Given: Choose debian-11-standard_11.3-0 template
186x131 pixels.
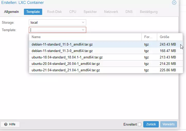Looking at the screenshot, I should 62,51.
